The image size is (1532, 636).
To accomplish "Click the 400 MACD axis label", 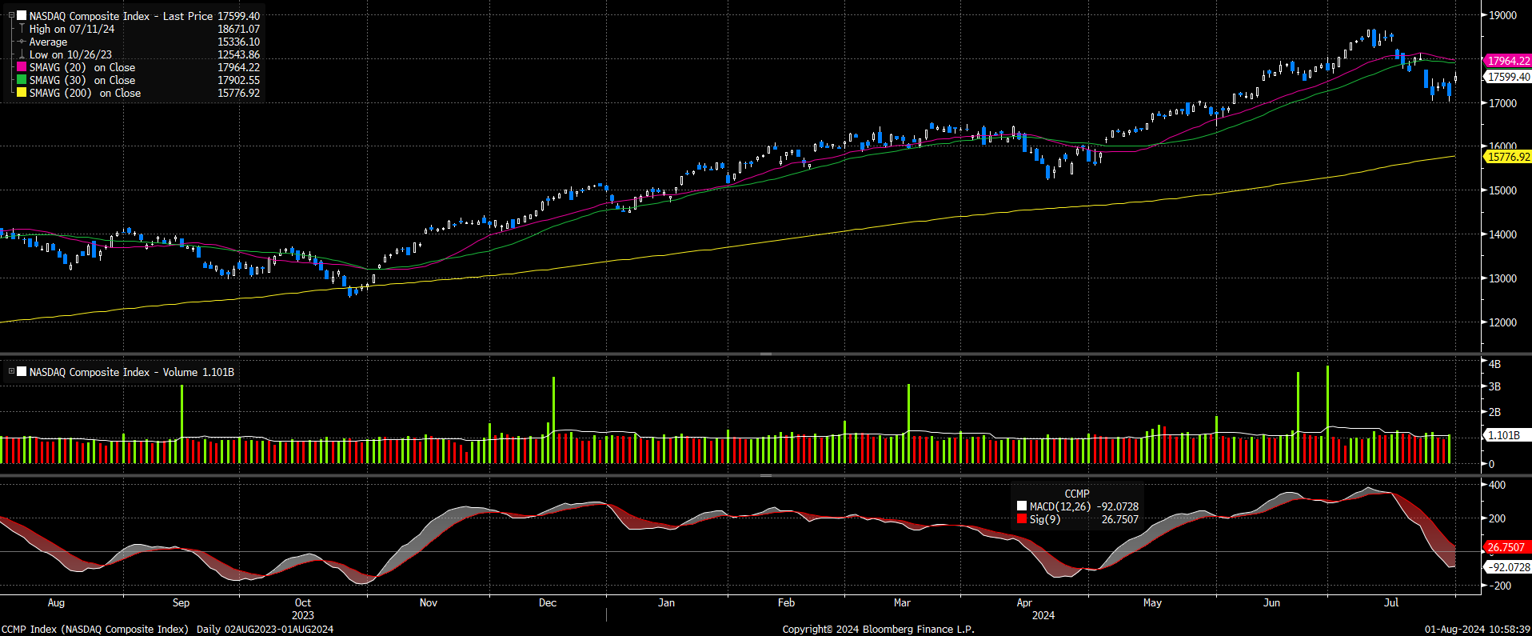I will (1497, 485).
